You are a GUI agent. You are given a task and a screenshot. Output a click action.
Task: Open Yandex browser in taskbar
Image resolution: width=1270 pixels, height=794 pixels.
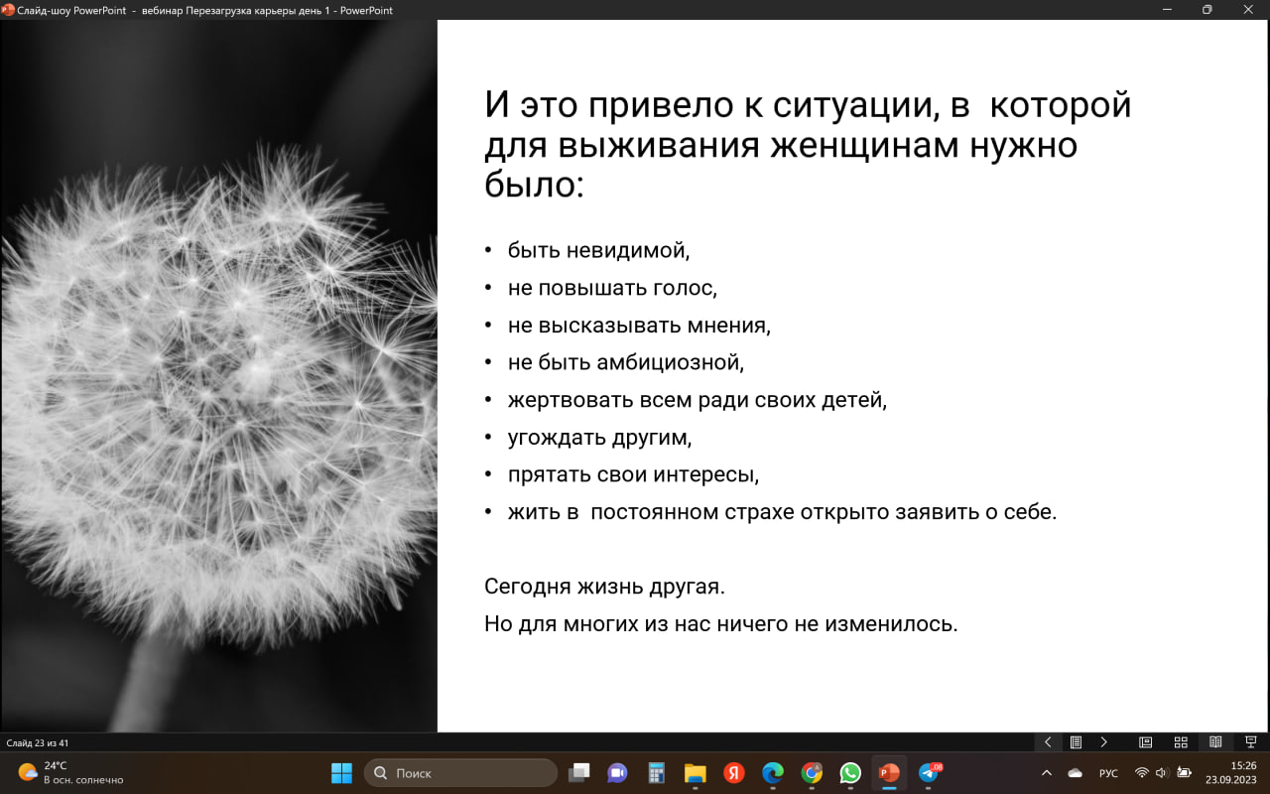734,773
